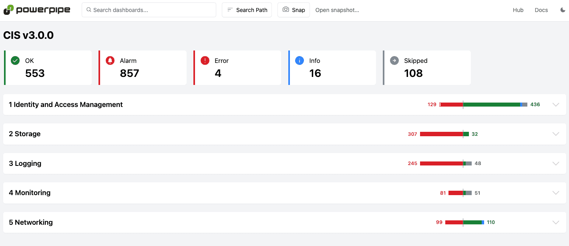Select the Error 4 summary card
The height and width of the screenshot is (246, 569).
pyautogui.click(x=237, y=68)
